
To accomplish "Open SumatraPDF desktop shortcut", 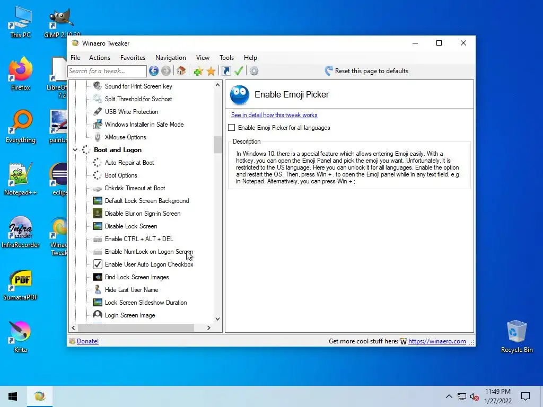I will point(21,285).
